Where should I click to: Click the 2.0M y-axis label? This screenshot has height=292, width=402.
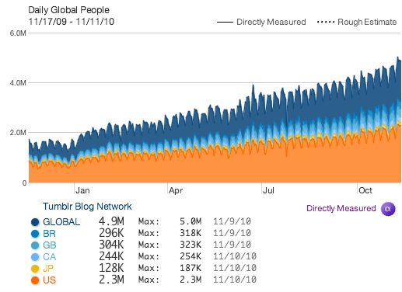tap(18, 133)
